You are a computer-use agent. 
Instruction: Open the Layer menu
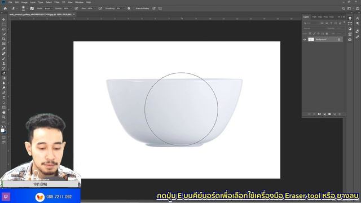[33, 2]
